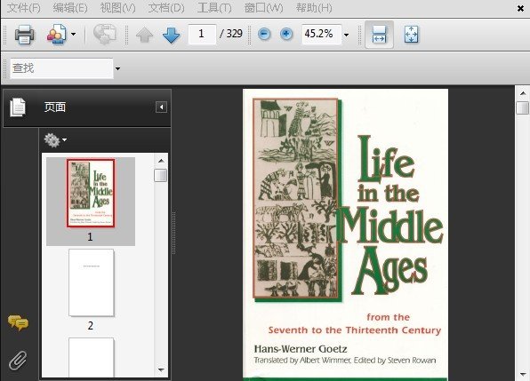Click the zoom percentage field 45.2%
Screen dimensions: 530x381
(321, 34)
